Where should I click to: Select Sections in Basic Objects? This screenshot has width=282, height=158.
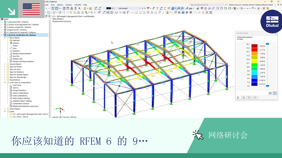click(x=16, y=43)
